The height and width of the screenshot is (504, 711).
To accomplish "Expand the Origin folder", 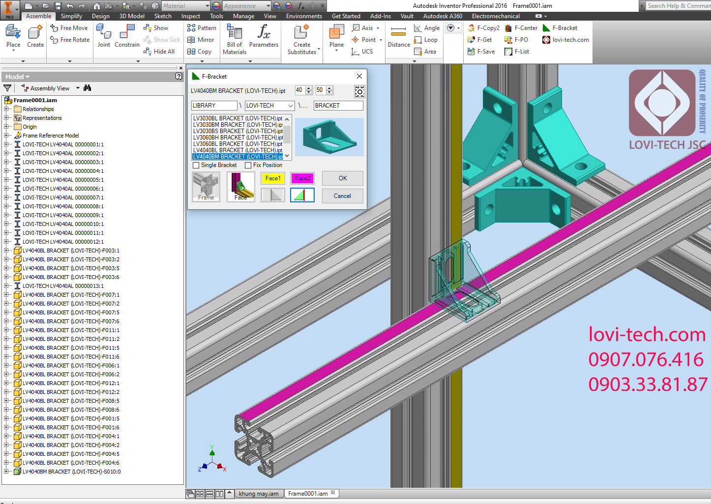I will 6,127.
